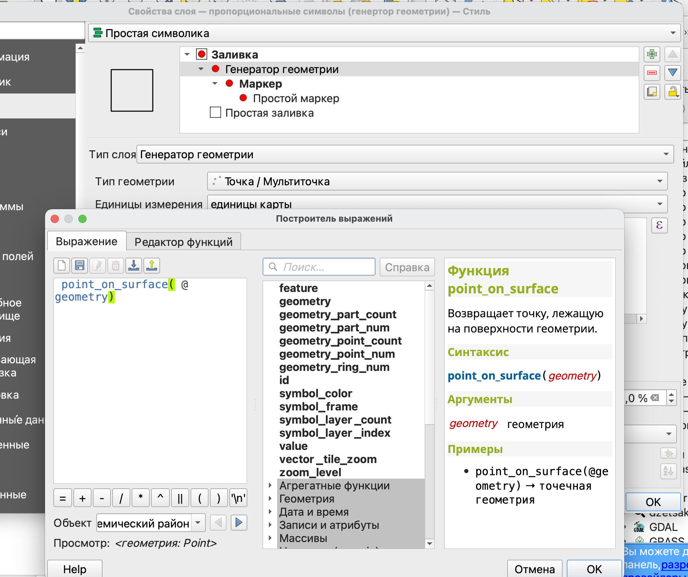The image size is (688, 577).
Task: Click the lock symbol layer icon
Action: [x=672, y=92]
